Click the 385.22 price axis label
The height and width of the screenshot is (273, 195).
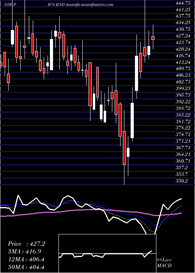click(x=183, y=115)
